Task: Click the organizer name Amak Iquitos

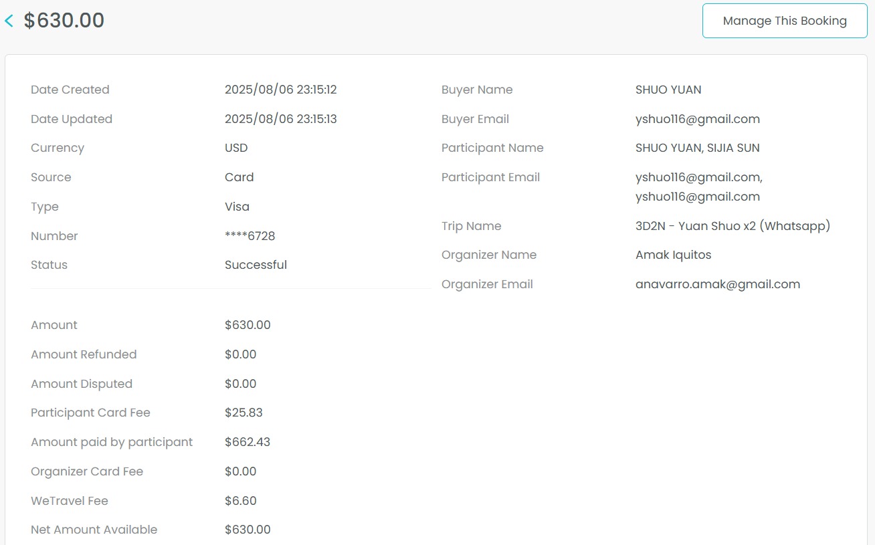Action: (673, 255)
